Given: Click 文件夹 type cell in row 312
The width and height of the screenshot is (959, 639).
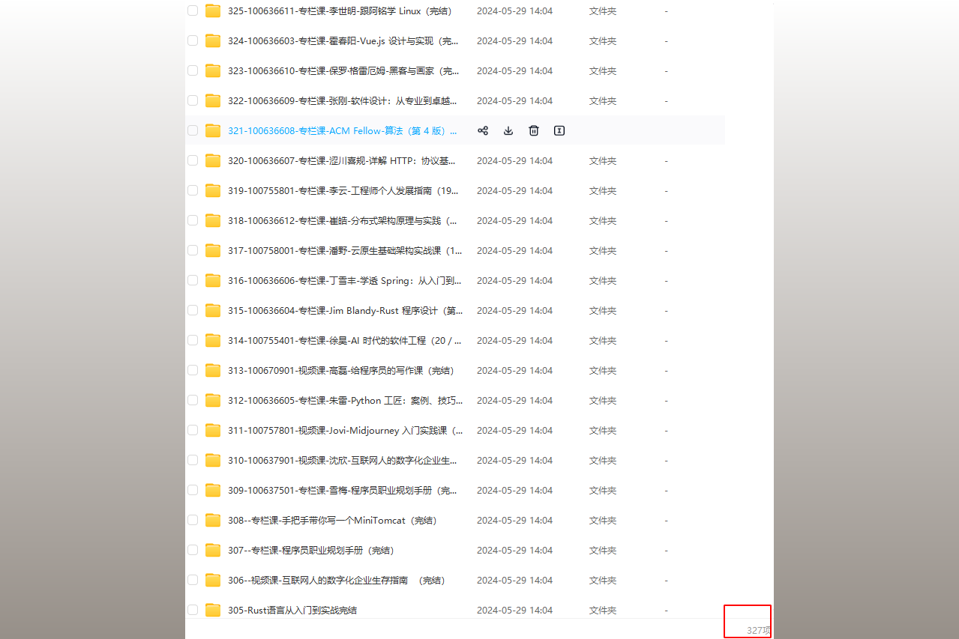Looking at the screenshot, I should pos(603,400).
